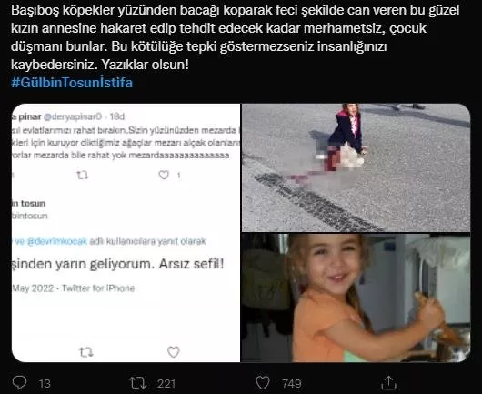The height and width of the screenshot is (394, 482).
Task: Click @deryapinar0 handle in the screenshot
Action: (x=73, y=116)
